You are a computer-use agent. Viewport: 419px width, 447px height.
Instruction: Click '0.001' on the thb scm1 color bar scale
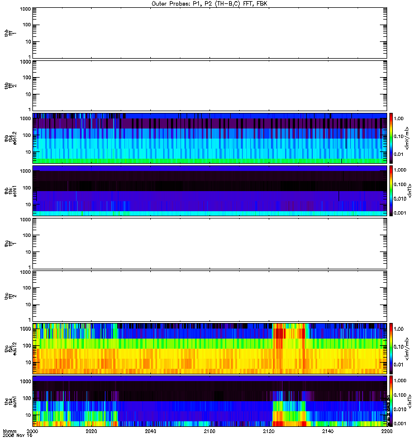click(x=400, y=213)
